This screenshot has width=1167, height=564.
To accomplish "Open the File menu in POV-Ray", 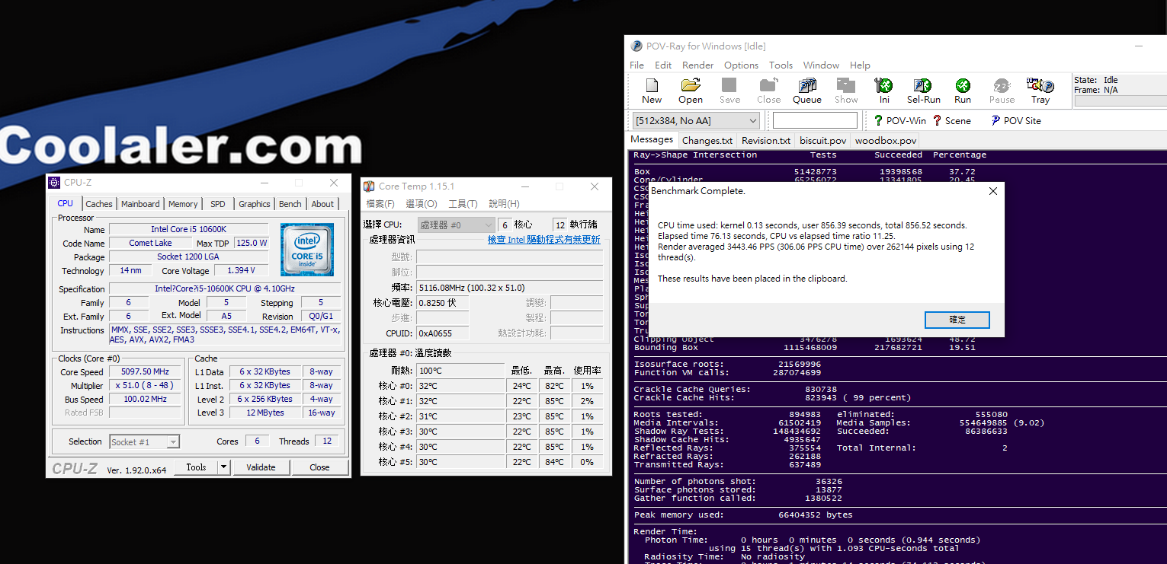I will [636, 65].
